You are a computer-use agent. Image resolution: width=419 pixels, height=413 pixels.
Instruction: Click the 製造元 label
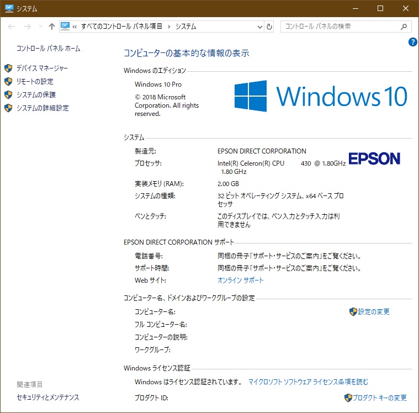coord(145,151)
